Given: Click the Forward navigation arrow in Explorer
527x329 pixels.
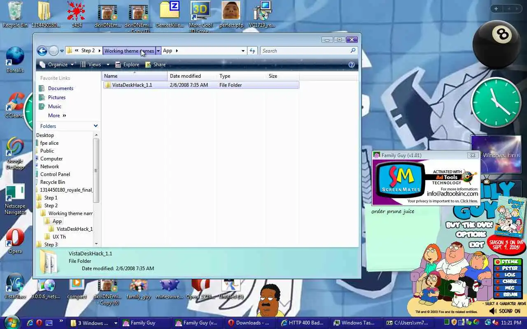Looking at the screenshot, I should (x=54, y=51).
